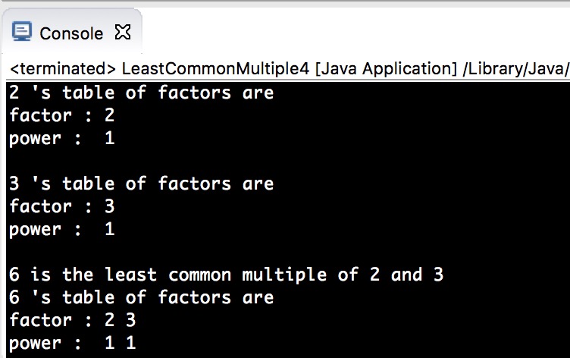Click the /Library/Java/ path text
The image size is (570, 358).
coord(516,68)
